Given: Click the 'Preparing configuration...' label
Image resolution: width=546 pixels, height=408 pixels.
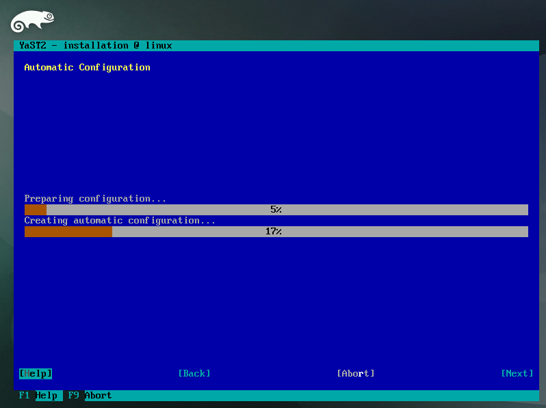Looking at the screenshot, I should pyautogui.click(x=95, y=199).
